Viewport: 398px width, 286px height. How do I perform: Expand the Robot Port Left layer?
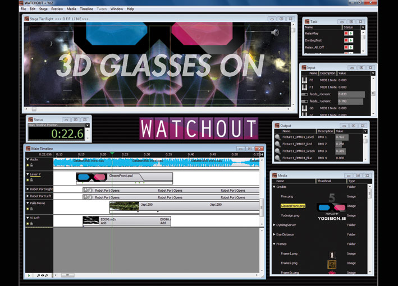pos(28,196)
